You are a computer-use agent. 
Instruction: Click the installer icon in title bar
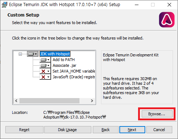(4, 5)
